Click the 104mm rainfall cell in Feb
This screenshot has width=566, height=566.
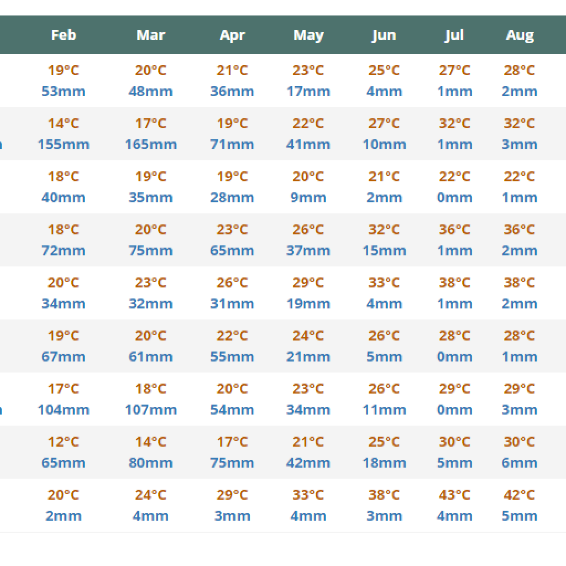coord(64,410)
